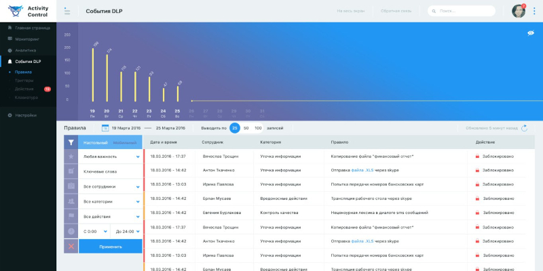Select 25 records per page

point(234,127)
